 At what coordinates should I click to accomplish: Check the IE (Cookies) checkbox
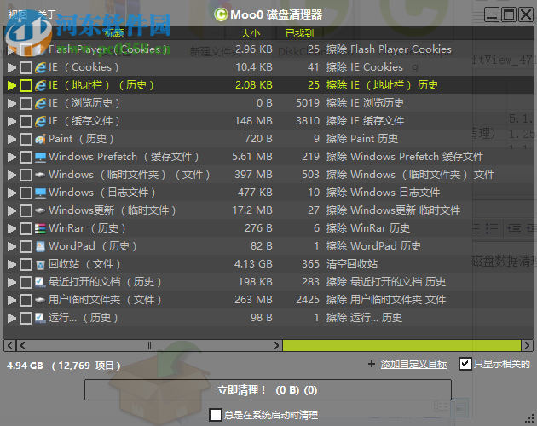tap(26, 67)
